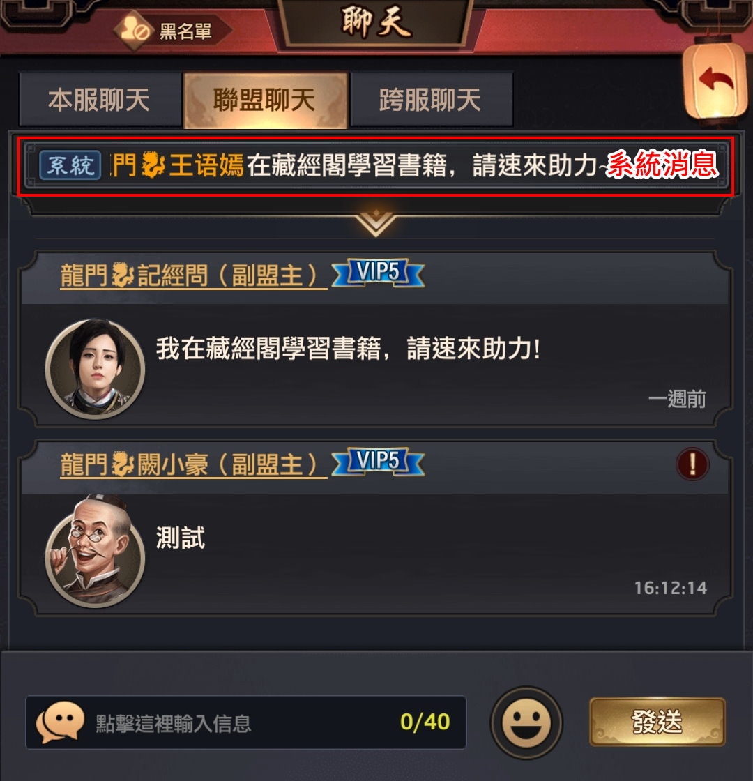Open player name 龍門記經問 link
Image resolution: width=753 pixels, height=781 pixels.
[x=194, y=275]
